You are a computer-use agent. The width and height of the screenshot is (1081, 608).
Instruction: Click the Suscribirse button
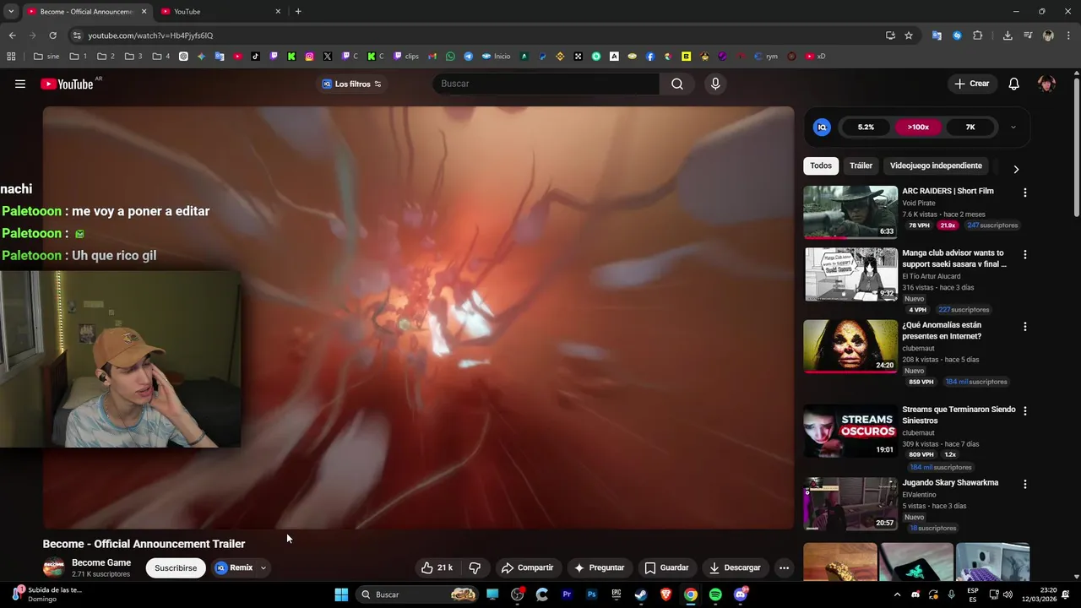176,567
